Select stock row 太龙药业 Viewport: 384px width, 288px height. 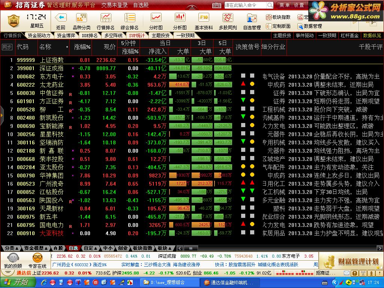coord(192,85)
